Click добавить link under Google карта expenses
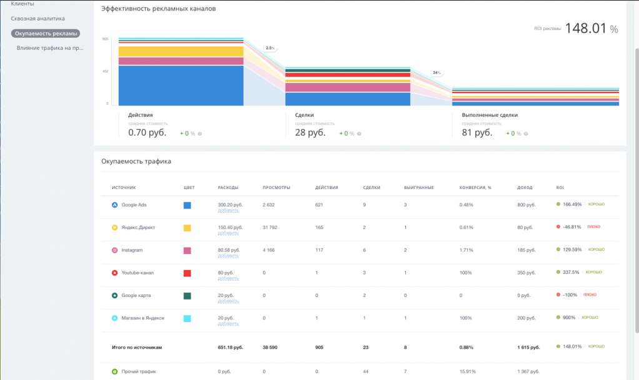 click(228, 301)
